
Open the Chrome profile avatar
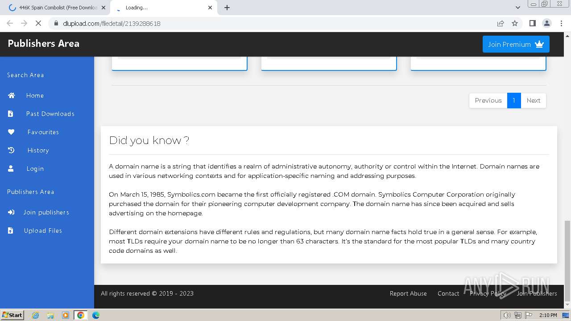coord(547,23)
